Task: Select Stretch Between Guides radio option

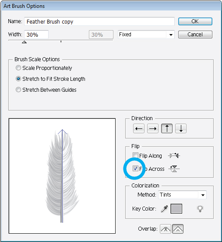Action: (18, 90)
